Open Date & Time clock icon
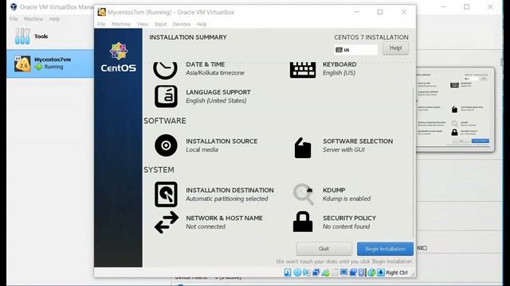Screen dimensions: 510x286 coord(165,70)
